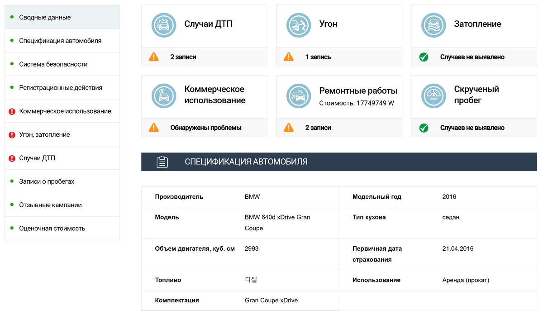
Task: Click red alert icon beside Угон, затопление
Action: click(x=12, y=135)
